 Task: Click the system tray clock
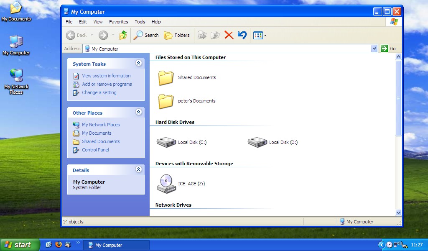[417, 245]
